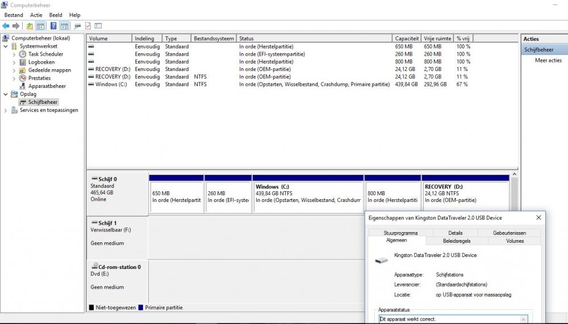Open the Beeld menu
The width and height of the screenshot is (568, 324).
tap(56, 15)
